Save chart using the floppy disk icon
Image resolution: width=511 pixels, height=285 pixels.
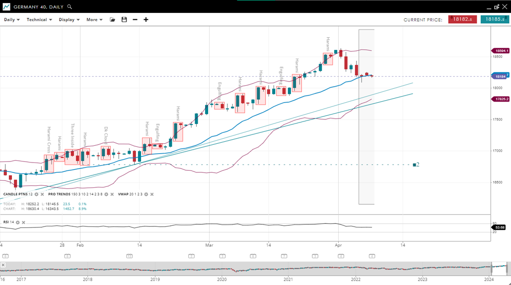point(124,20)
